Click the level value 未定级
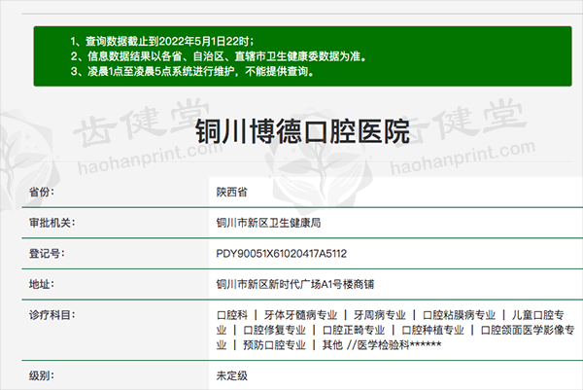 pos(231,375)
